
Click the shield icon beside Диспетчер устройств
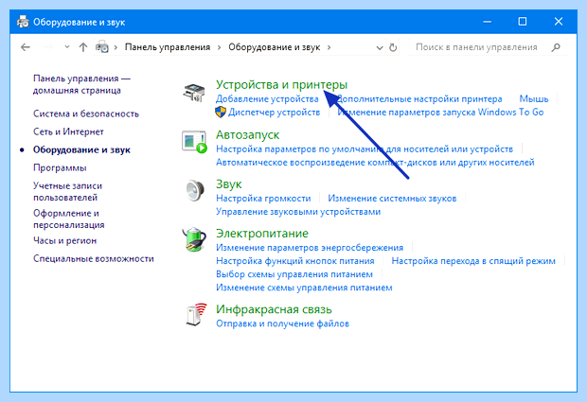coord(221,112)
